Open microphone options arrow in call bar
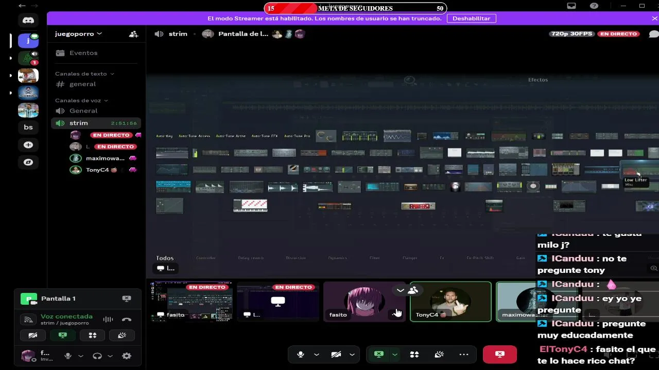 coord(317,355)
